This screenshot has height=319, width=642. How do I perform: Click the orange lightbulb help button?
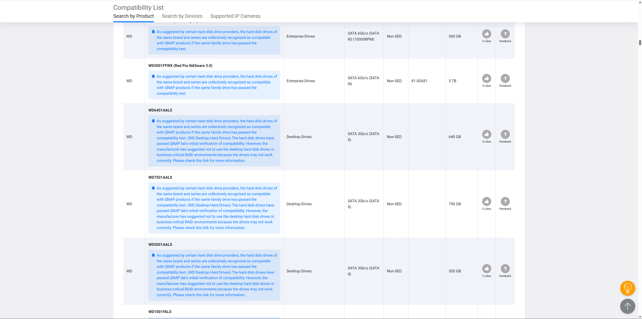tap(627, 288)
